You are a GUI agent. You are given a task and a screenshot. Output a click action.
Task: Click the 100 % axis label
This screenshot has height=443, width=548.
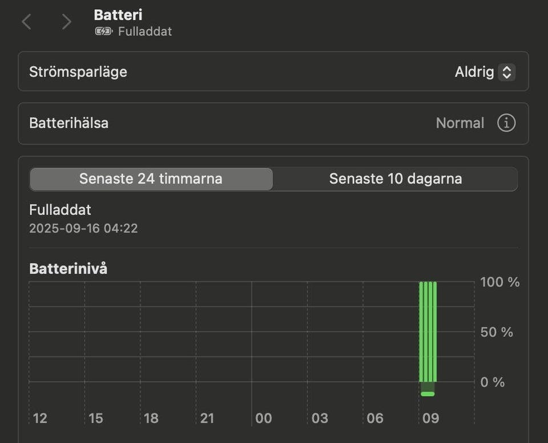click(499, 282)
